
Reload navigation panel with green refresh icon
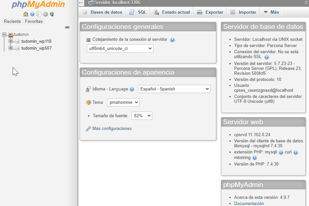[x=52, y=14]
